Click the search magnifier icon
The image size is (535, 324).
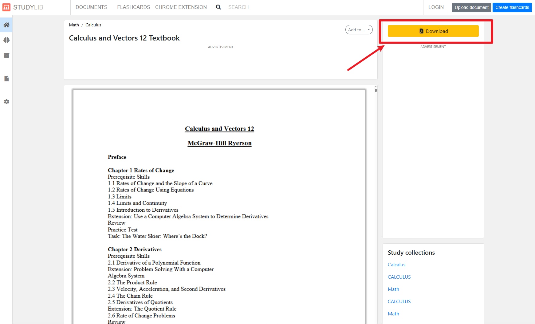point(218,7)
